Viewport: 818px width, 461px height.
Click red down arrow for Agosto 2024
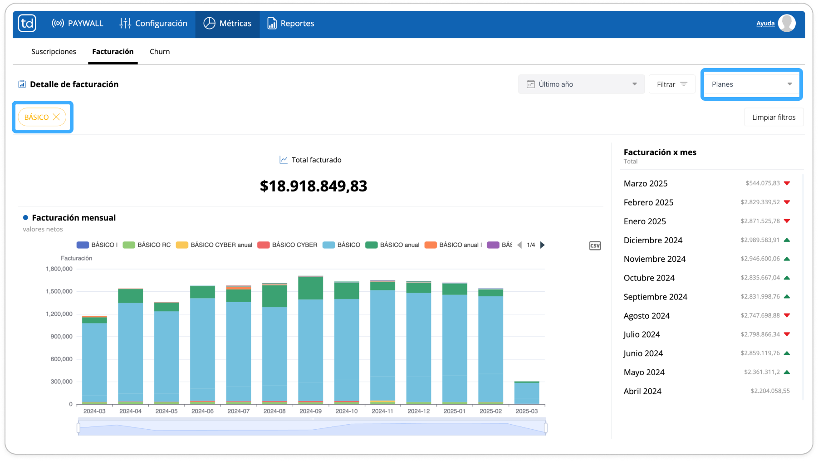pyautogui.click(x=787, y=315)
